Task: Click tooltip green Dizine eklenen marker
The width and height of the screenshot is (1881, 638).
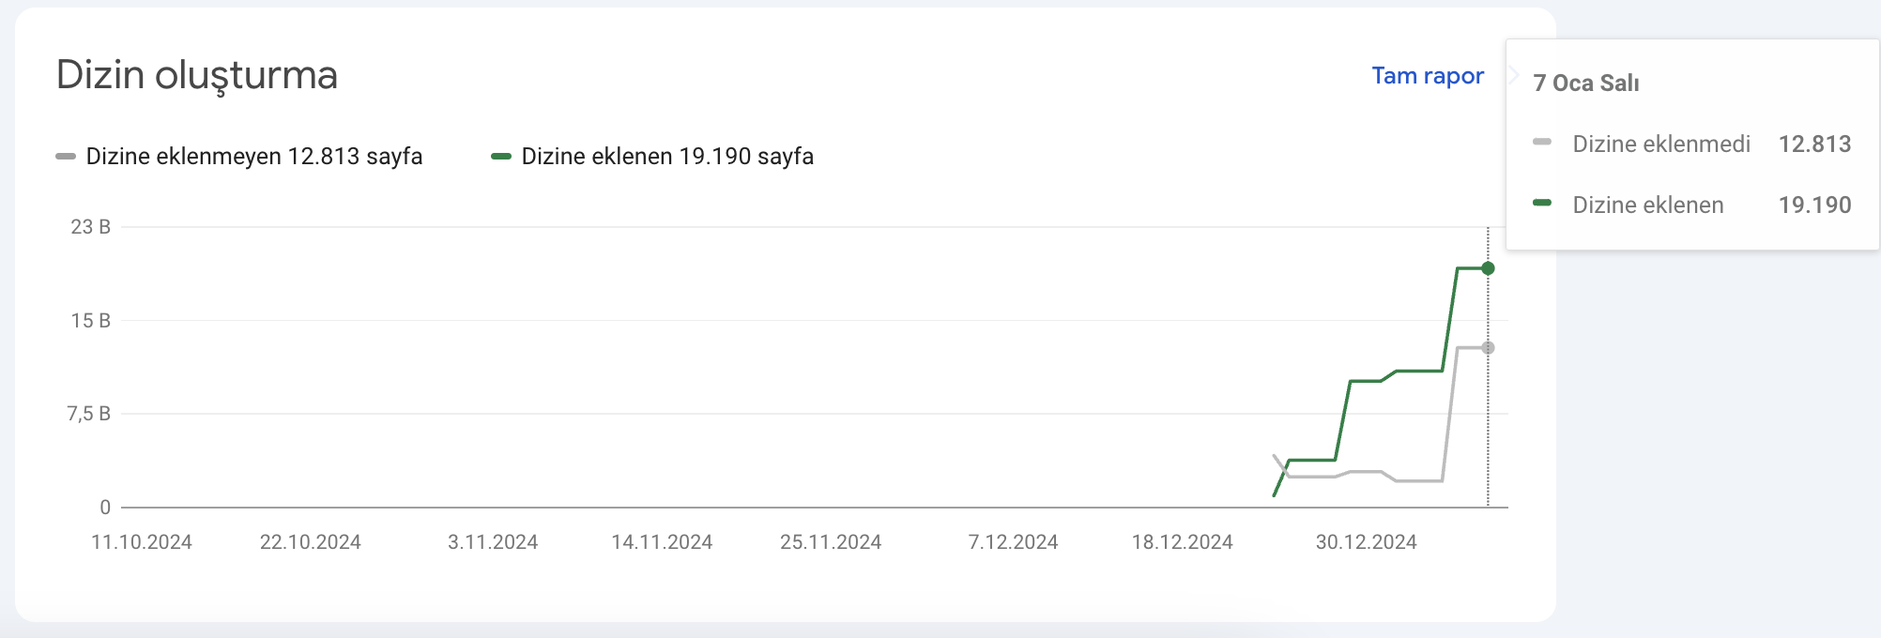Action: [1542, 204]
